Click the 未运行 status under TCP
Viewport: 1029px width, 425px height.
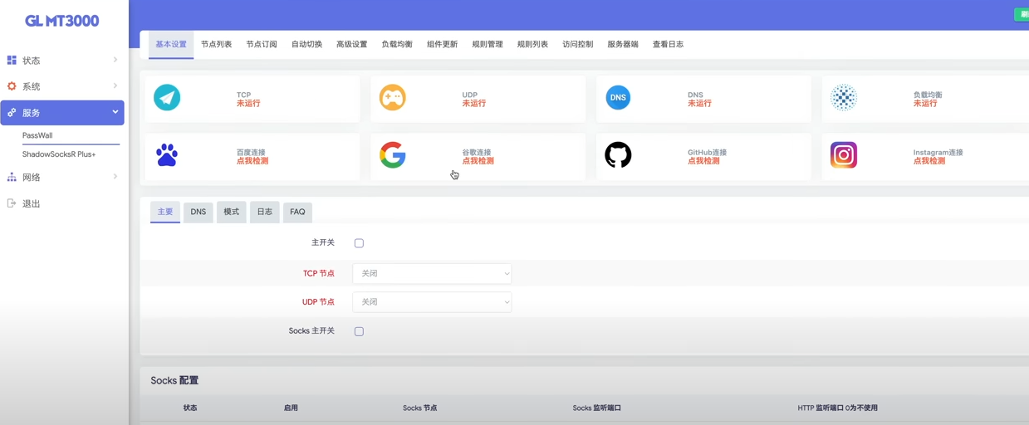(248, 104)
